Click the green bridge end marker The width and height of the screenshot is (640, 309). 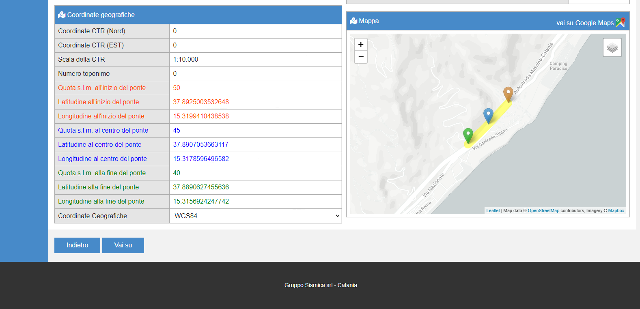[x=468, y=135]
